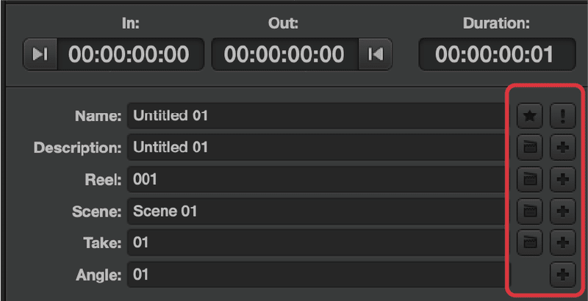588x301 pixels.
Task: Click the mark In point button
Action: 40,54
